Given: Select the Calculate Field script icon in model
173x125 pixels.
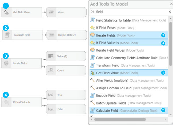Looking at the screenshot, I should [7, 35].
